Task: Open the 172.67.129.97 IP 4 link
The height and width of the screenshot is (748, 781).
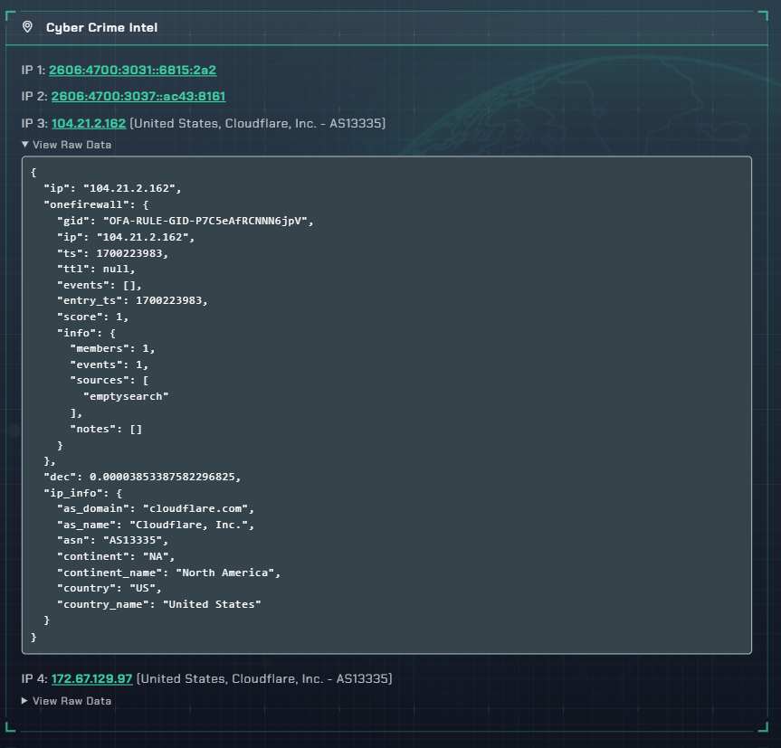Action: pos(91,678)
